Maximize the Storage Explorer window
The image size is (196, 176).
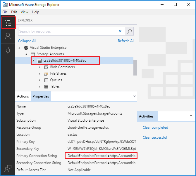coord(175,4)
